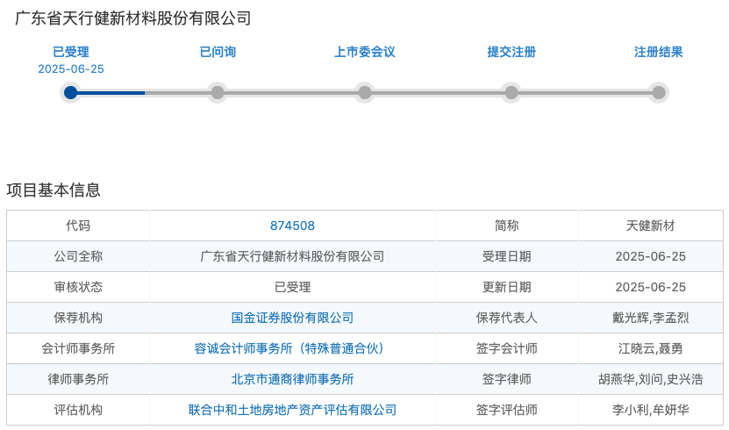Image resolution: width=729 pixels, height=430 pixels.
Task: Click the 胡燕华,刘问,史兴浩 cell
Action: coord(650,379)
